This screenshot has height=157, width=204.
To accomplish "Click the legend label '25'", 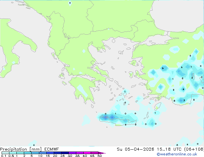I will pyautogui.click(x=62, y=156).
